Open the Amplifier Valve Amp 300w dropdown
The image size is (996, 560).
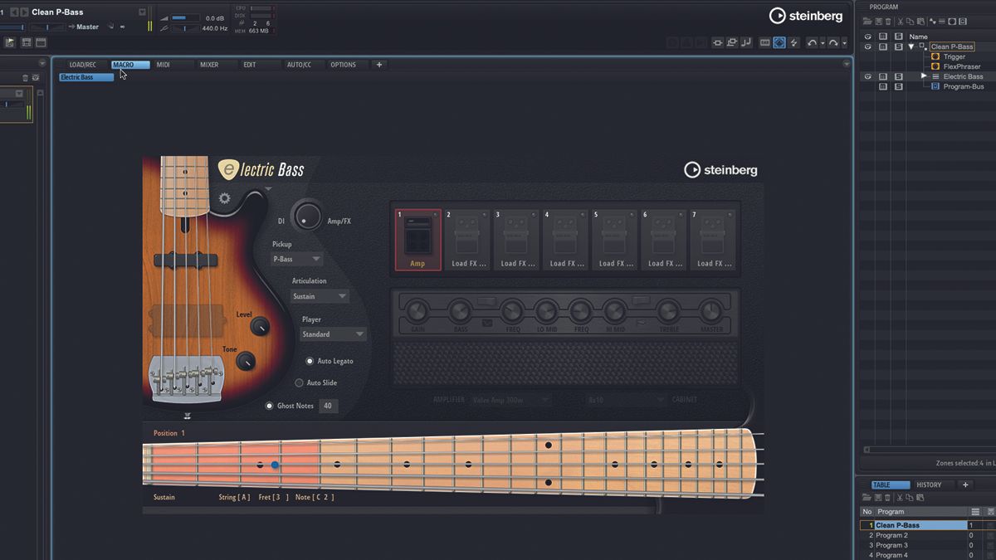click(511, 399)
